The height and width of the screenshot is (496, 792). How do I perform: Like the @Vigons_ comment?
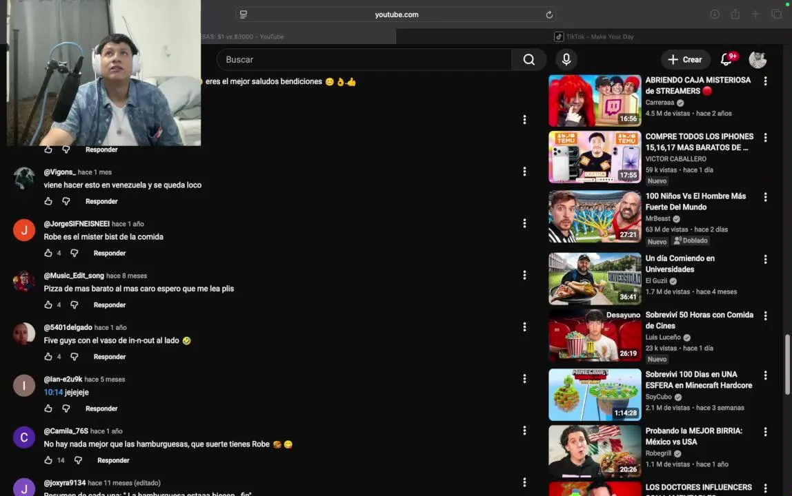(48, 201)
